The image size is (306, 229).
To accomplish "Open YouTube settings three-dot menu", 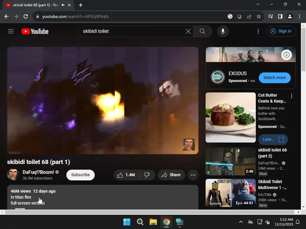I will click(258, 31).
